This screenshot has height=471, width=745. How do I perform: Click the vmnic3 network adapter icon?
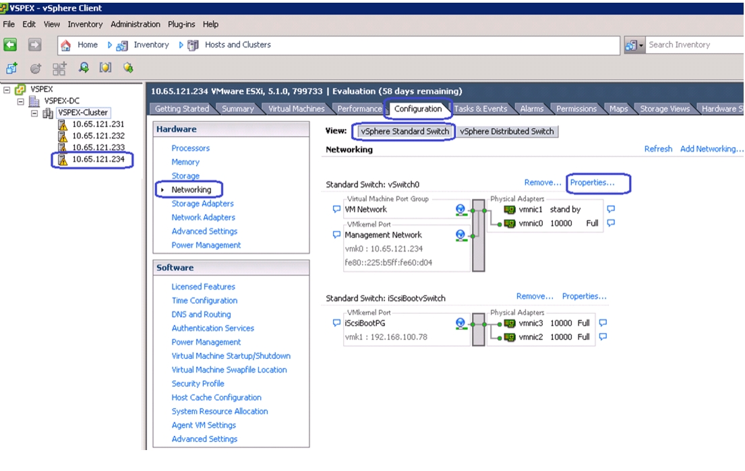click(x=509, y=323)
